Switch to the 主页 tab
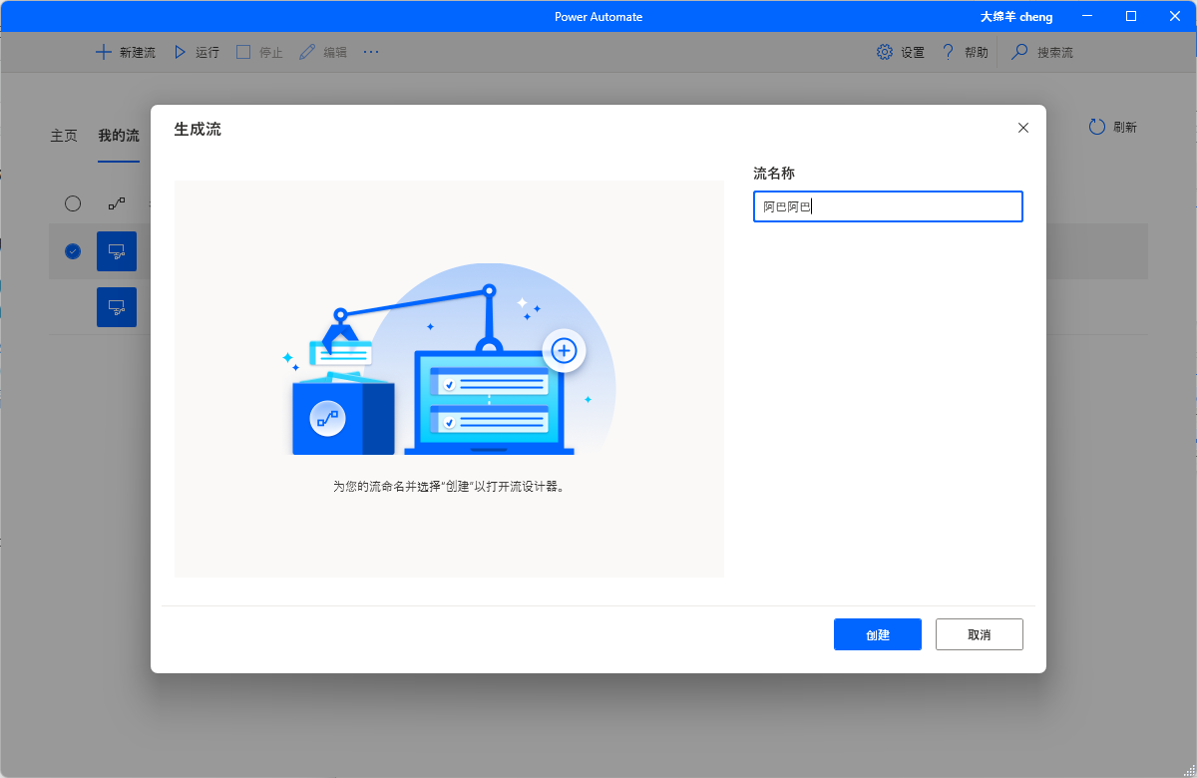Image resolution: width=1197 pixels, height=778 pixels. (x=64, y=136)
